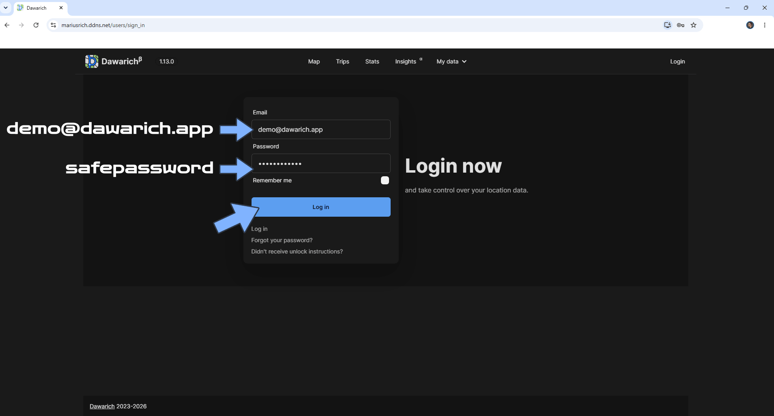
Task: Focus the Password input field
Action: [321, 163]
